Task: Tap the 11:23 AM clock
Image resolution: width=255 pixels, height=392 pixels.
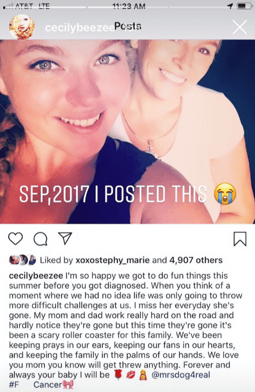Action: [129, 6]
